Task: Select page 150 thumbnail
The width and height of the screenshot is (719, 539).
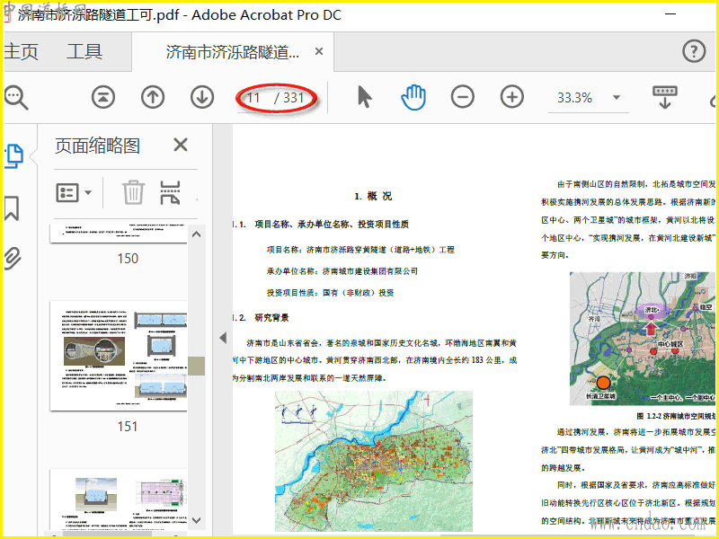Action: pyautogui.click(x=119, y=234)
